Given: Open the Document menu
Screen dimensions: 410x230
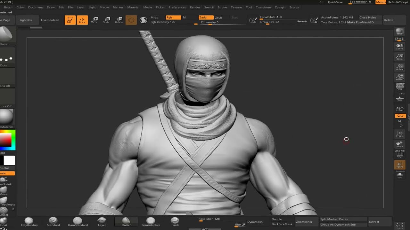Looking at the screenshot, I should click(x=36, y=7).
